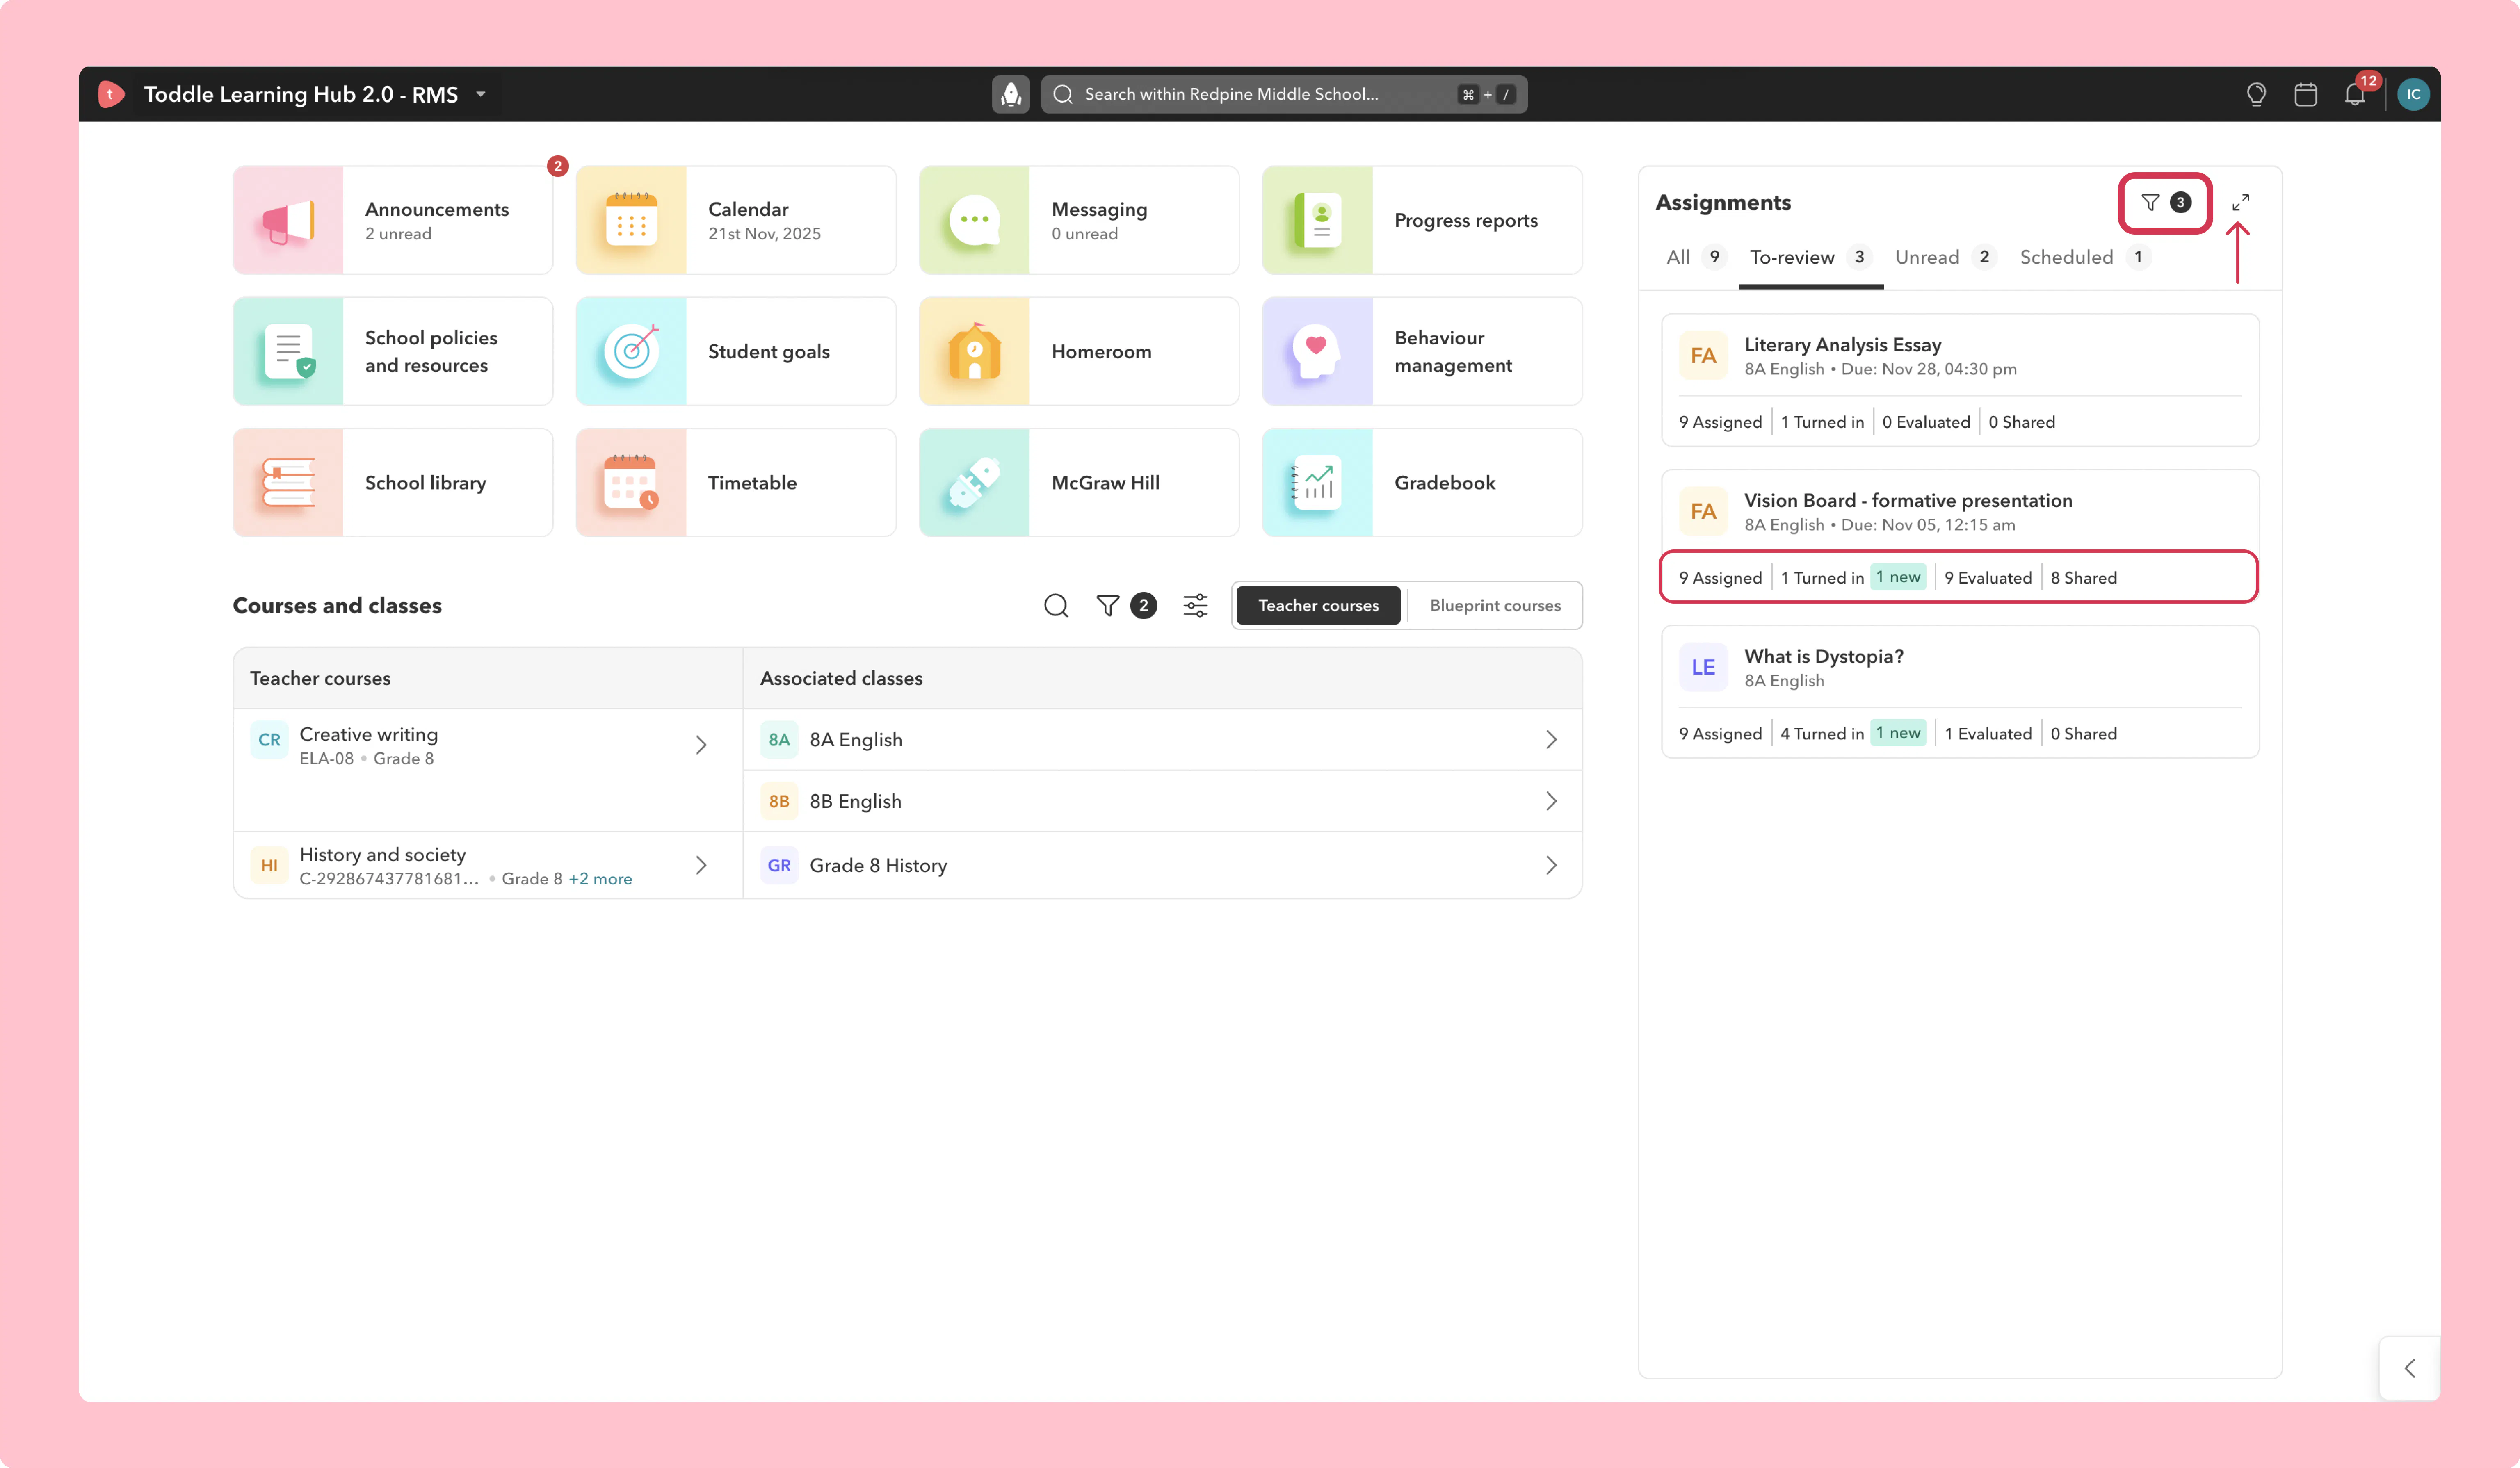Click the LE badge of What is Dystopia
Viewport: 2520px width, 1468px height.
click(1703, 667)
